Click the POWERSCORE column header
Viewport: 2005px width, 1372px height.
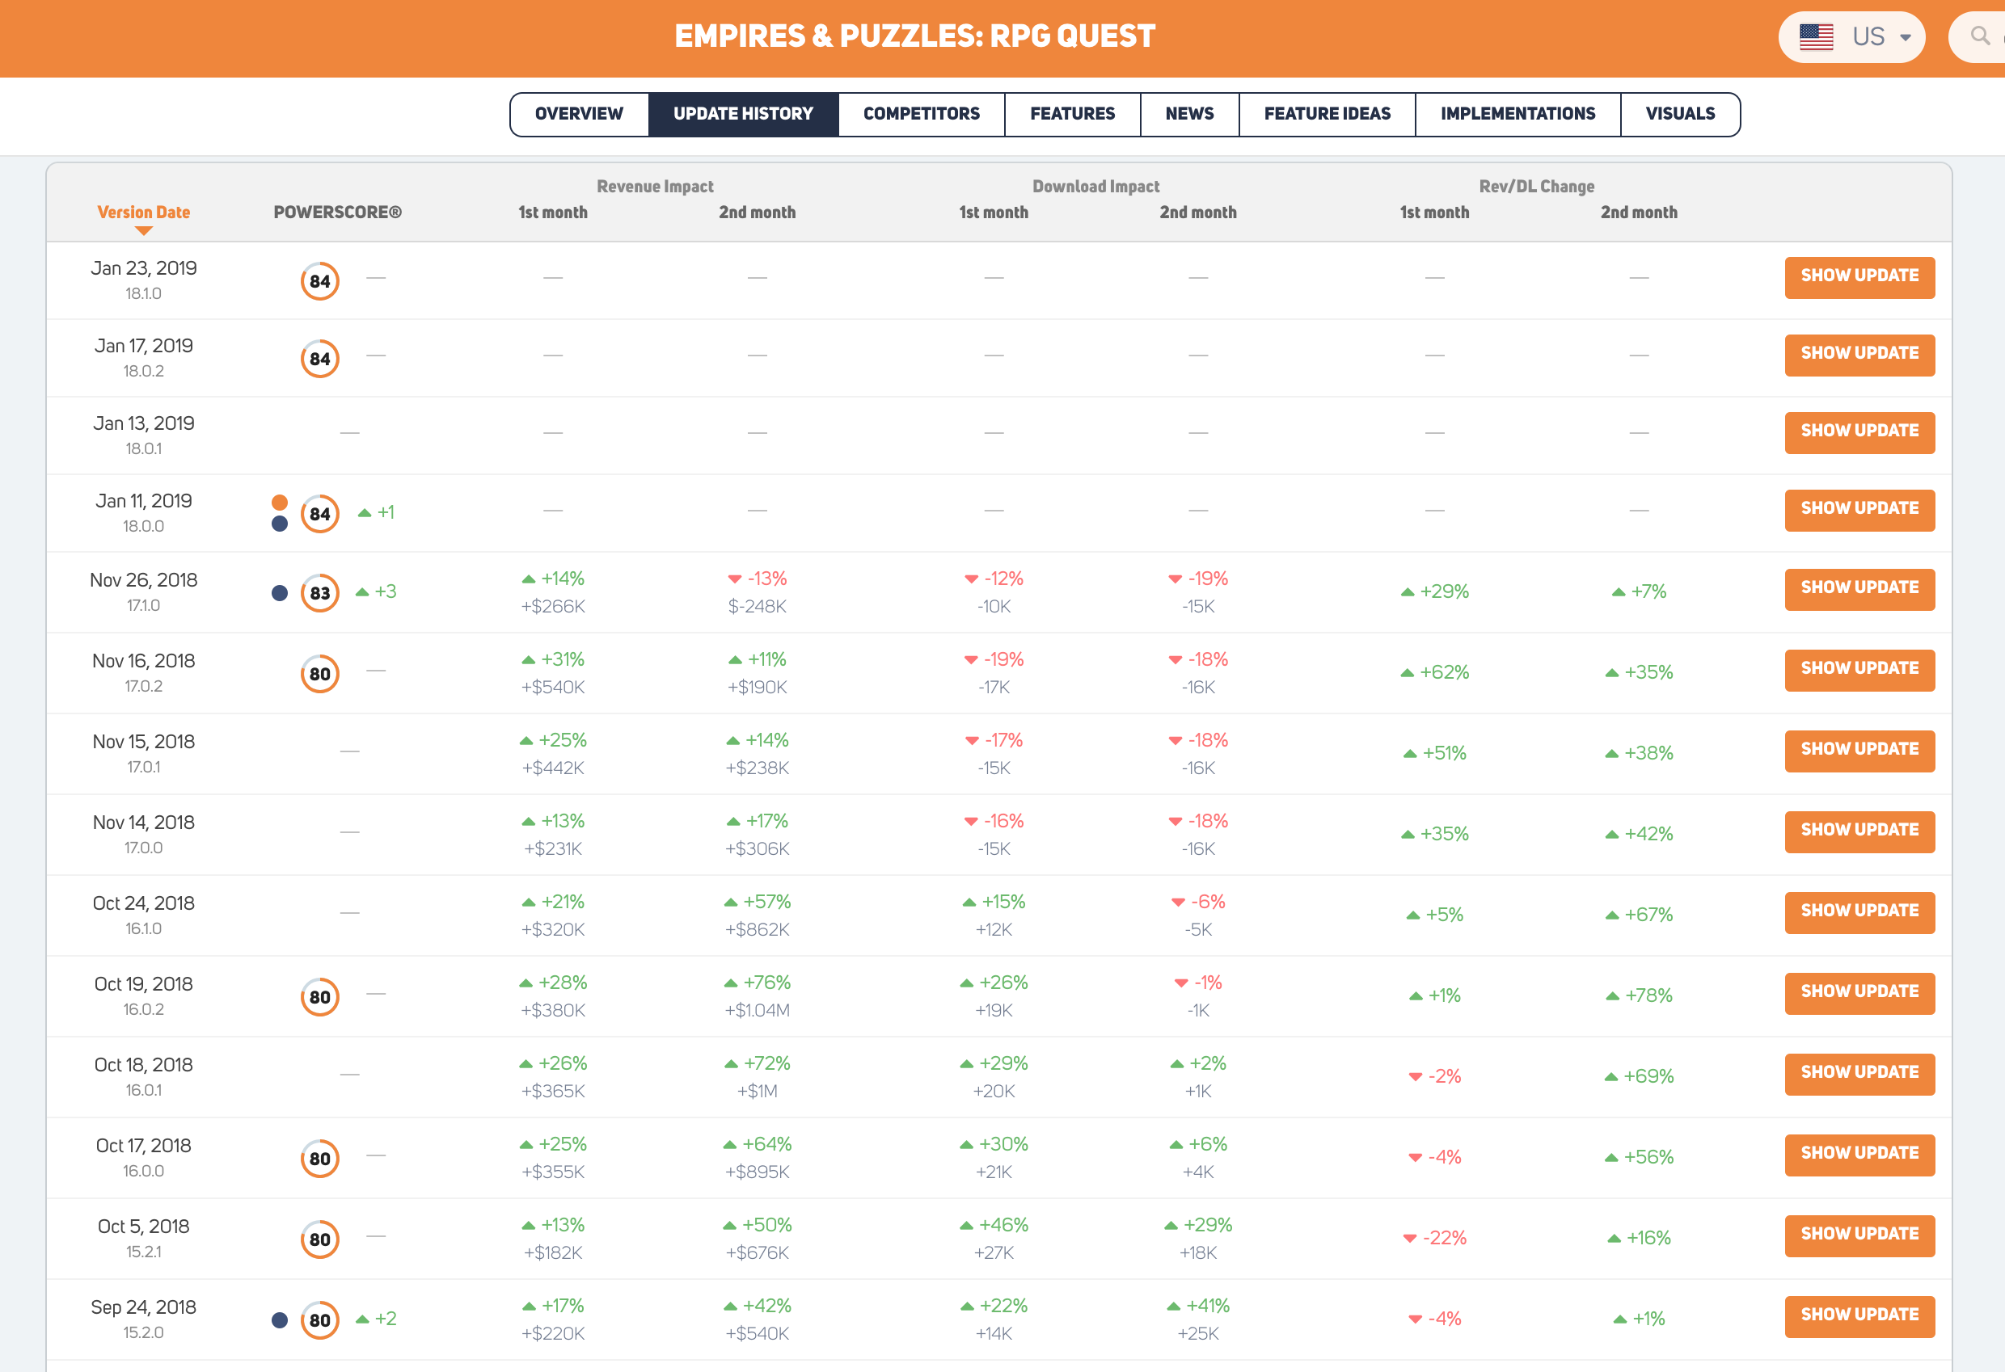coord(337,213)
